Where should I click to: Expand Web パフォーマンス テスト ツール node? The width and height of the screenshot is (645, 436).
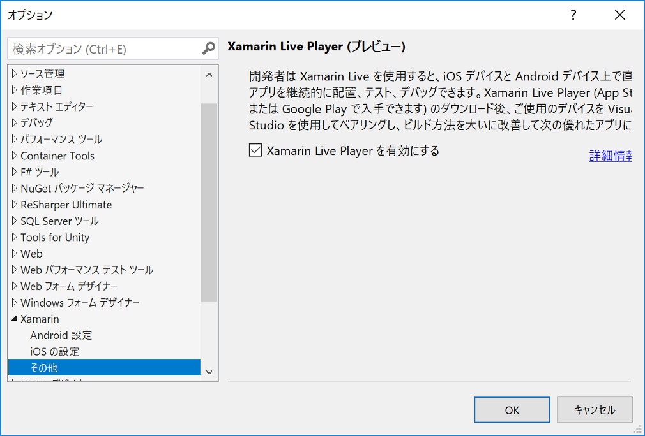click(15, 270)
